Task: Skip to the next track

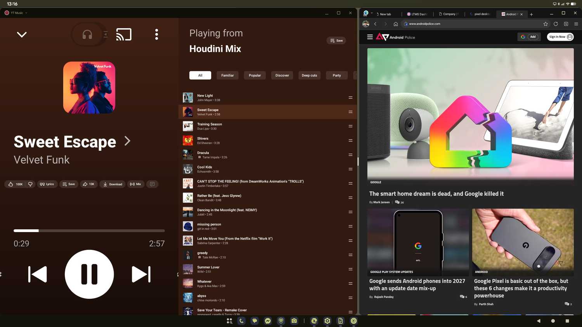Action: point(141,274)
